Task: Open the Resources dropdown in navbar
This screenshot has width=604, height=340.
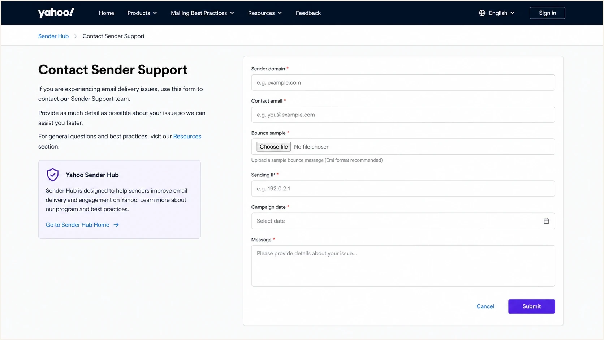Action: [265, 13]
